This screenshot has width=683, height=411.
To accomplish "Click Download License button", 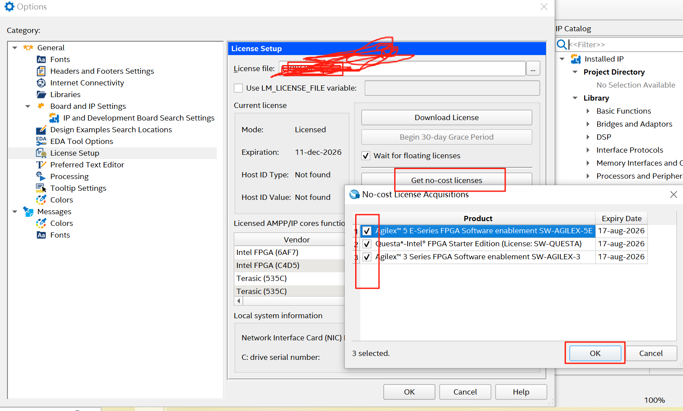I will [447, 117].
